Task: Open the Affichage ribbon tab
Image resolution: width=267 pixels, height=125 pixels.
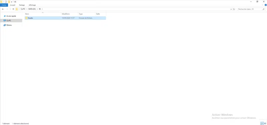Action: (32, 5)
